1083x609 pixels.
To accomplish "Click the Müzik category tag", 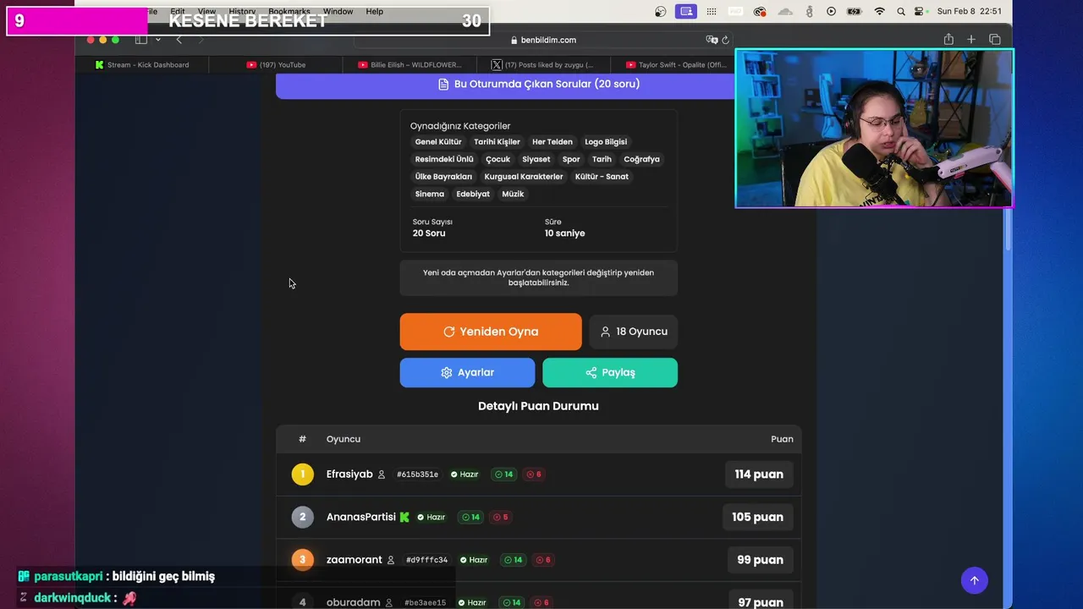I will point(513,194).
